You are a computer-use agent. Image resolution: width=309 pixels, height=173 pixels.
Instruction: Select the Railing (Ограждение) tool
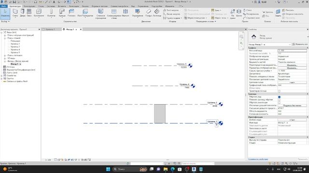tap(137, 13)
